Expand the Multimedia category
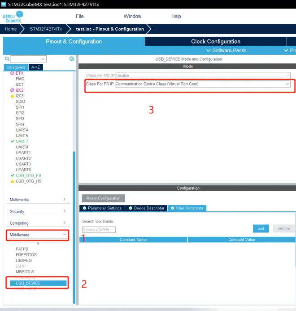Screen dimensions: 296x311 [38, 200]
